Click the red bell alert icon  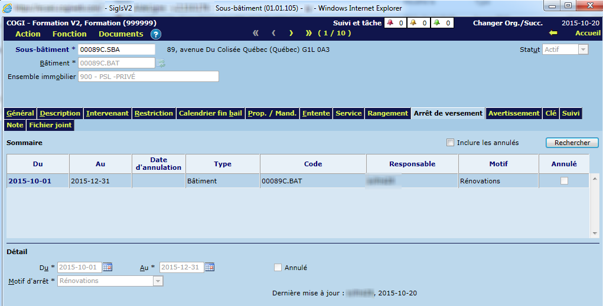391,23
